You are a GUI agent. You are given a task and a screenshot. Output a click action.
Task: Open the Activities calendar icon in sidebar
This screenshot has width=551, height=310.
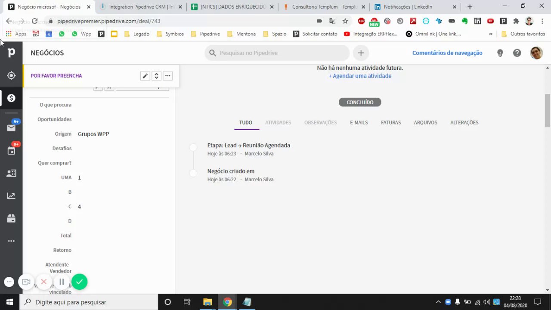point(11,151)
